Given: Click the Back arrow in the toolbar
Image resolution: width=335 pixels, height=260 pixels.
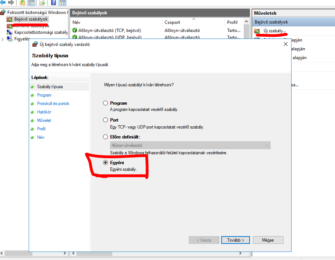Looking at the screenshot, I should [3, 3].
